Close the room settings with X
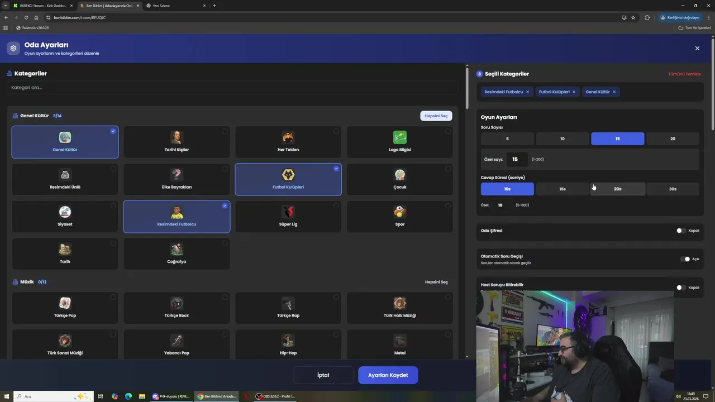 pos(697,49)
